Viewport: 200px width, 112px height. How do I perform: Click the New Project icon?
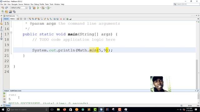click(x=7, y=12)
